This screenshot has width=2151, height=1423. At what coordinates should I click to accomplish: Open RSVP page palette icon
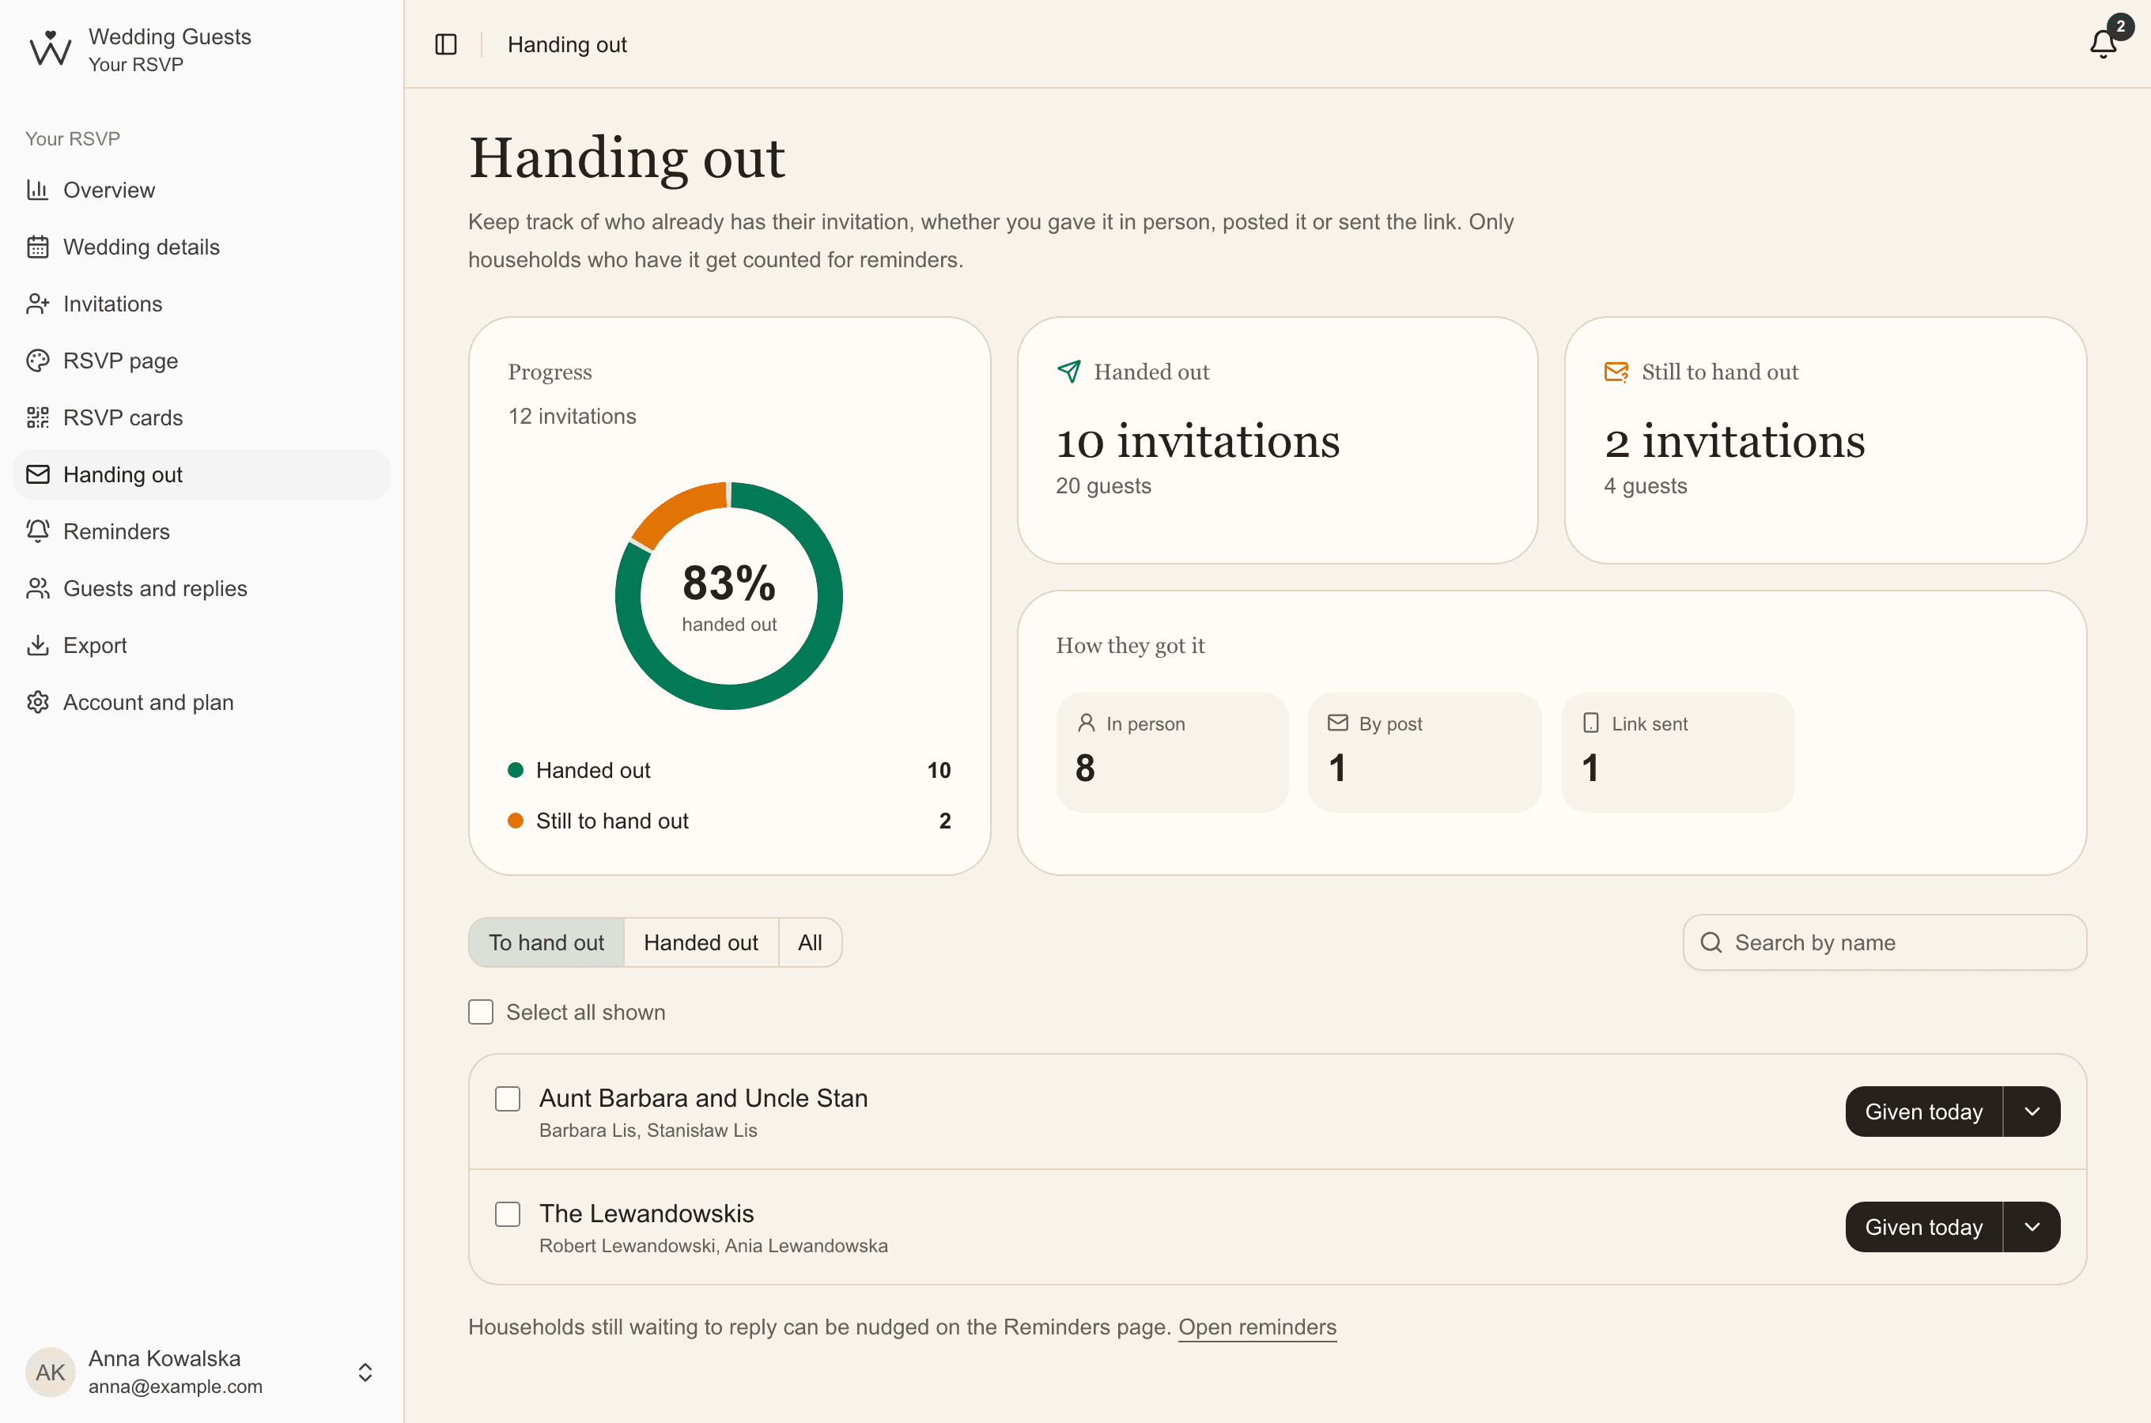coord(37,360)
